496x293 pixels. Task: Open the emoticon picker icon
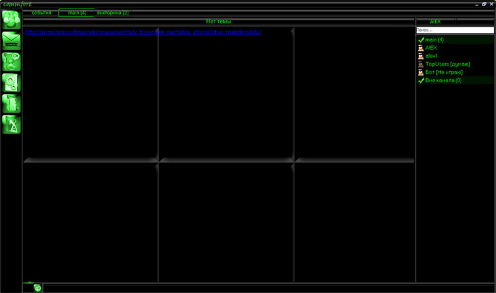tap(38, 287)
